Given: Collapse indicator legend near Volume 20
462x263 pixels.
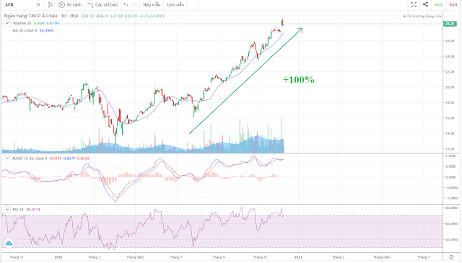Looking at the screenshot, I should pyautogui.click(x=7, y=23).
